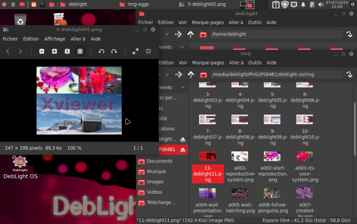Screen dimensions: 357x224
Task: Go to parent folder in img window
Action: tap(191, 74)
